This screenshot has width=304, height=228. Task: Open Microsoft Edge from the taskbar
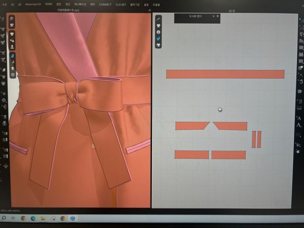(x=33, y=218)
